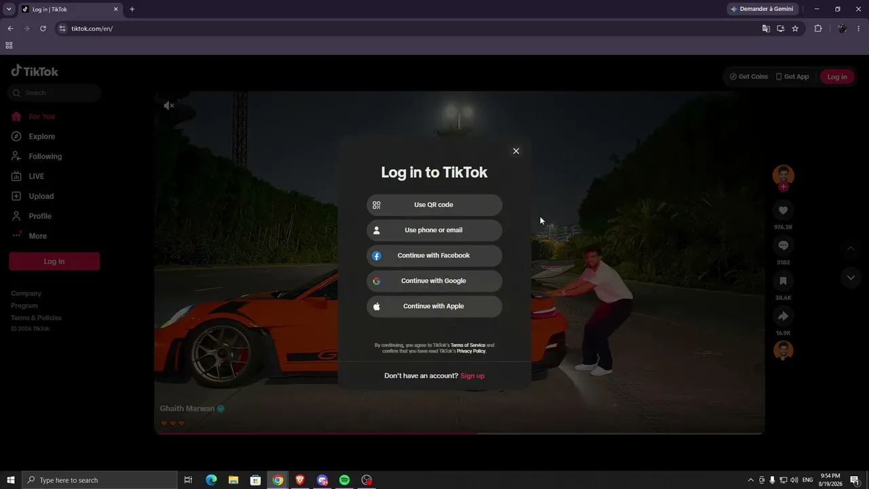The image size is (869, 489).
Task: Click the sidebar Log in button
Action: (54, 261)
